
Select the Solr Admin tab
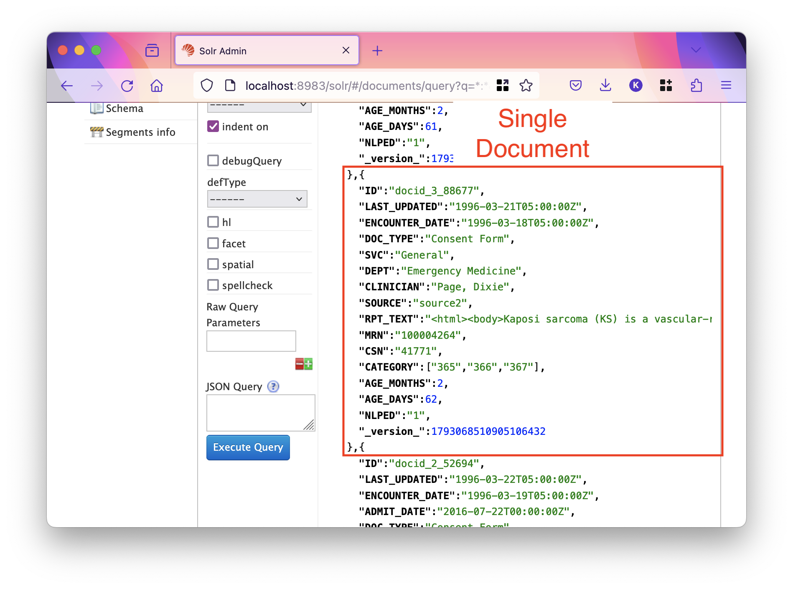coord(267,51)
